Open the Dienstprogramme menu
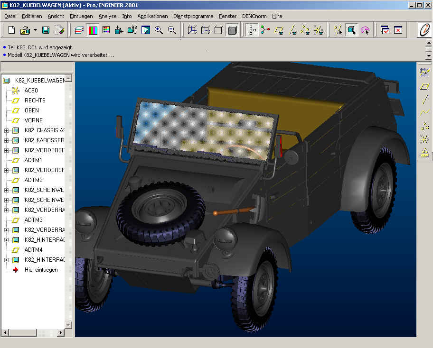The image size is (433, 348). point(193,16)
